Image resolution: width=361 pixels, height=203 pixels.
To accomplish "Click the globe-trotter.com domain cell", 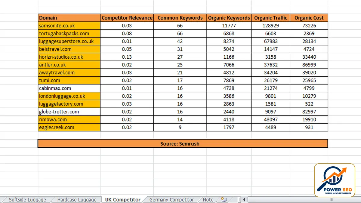I will click(69, 112).
